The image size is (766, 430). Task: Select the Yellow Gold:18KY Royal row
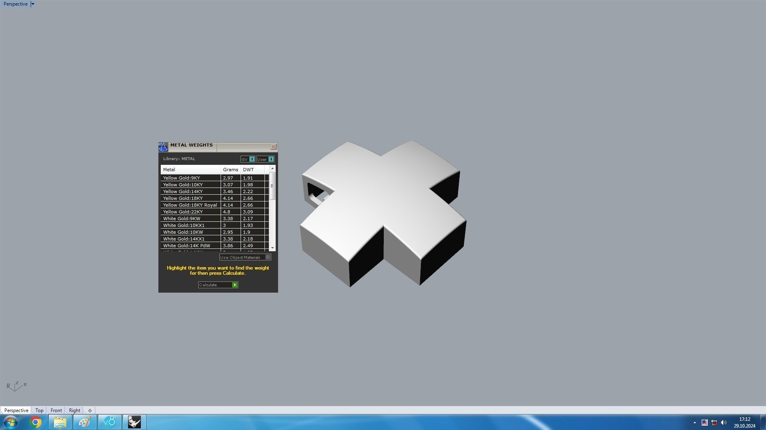coord(215,205)
